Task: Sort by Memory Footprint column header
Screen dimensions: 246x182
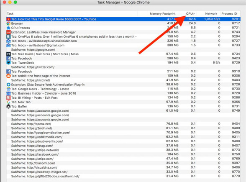Action: pos(158,14)
